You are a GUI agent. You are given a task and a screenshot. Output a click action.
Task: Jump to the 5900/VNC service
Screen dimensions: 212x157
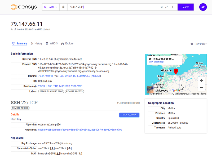pos(77,86)
